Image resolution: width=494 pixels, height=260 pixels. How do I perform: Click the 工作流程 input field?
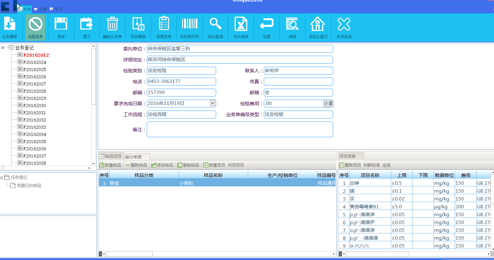pos(181,114)
